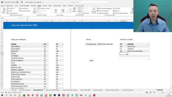
Task: Sort ascending A to Z
Action: point(70,9)
